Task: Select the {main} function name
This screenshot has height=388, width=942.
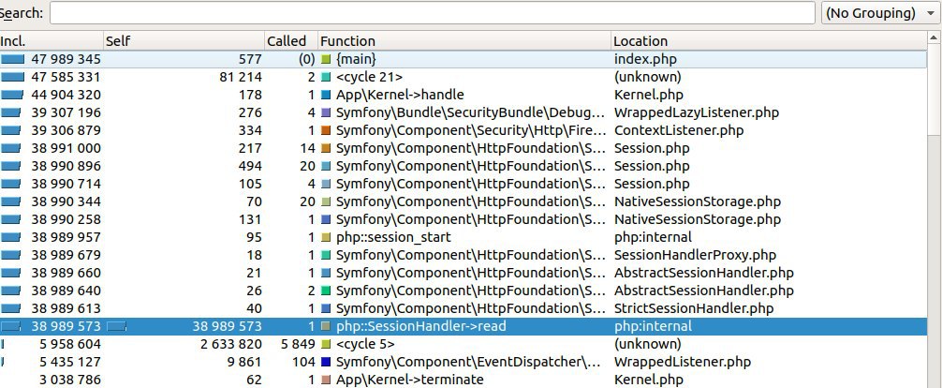Action: pos(356,60)
